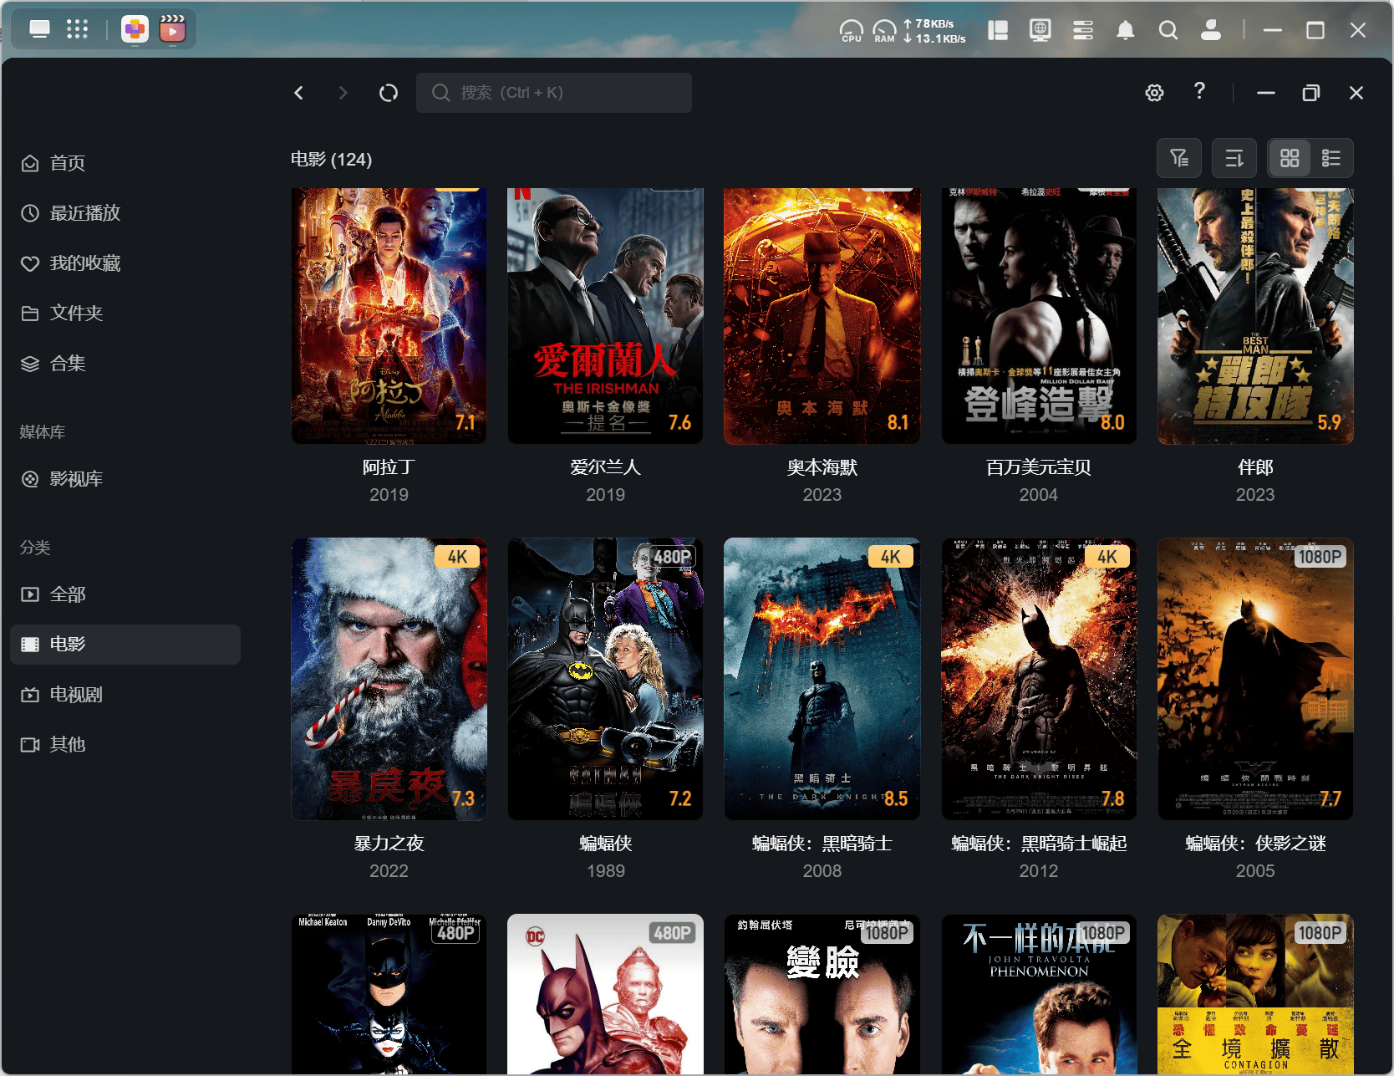Go to 最近播放 recent playback

84,213
